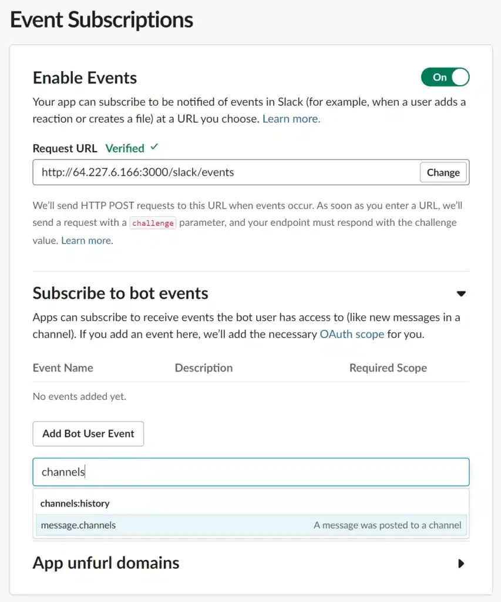Click the Required Scope column header
The height and width of the screenshot is (602, 501).
[x=388, y=368]
